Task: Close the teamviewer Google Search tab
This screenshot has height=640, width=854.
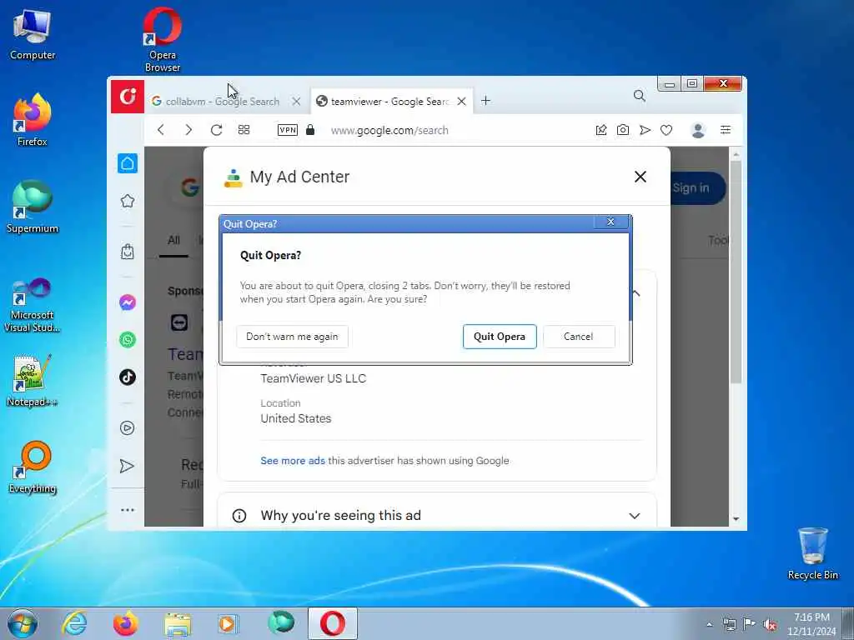Action: pyautogui.click(x=461, y=101)
